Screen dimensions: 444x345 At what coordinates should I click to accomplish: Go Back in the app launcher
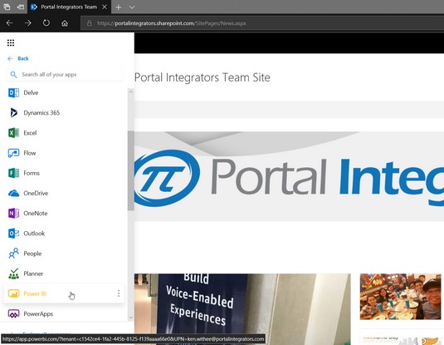coord(18,58)
